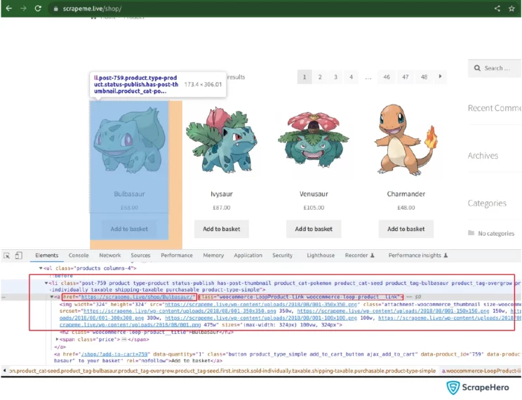Activate the DevTools element picker icon
The width and height of the screenshot is (522, 400).
[6, 255]
